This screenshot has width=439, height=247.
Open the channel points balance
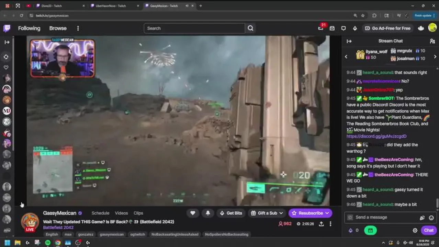pos(353,231)
